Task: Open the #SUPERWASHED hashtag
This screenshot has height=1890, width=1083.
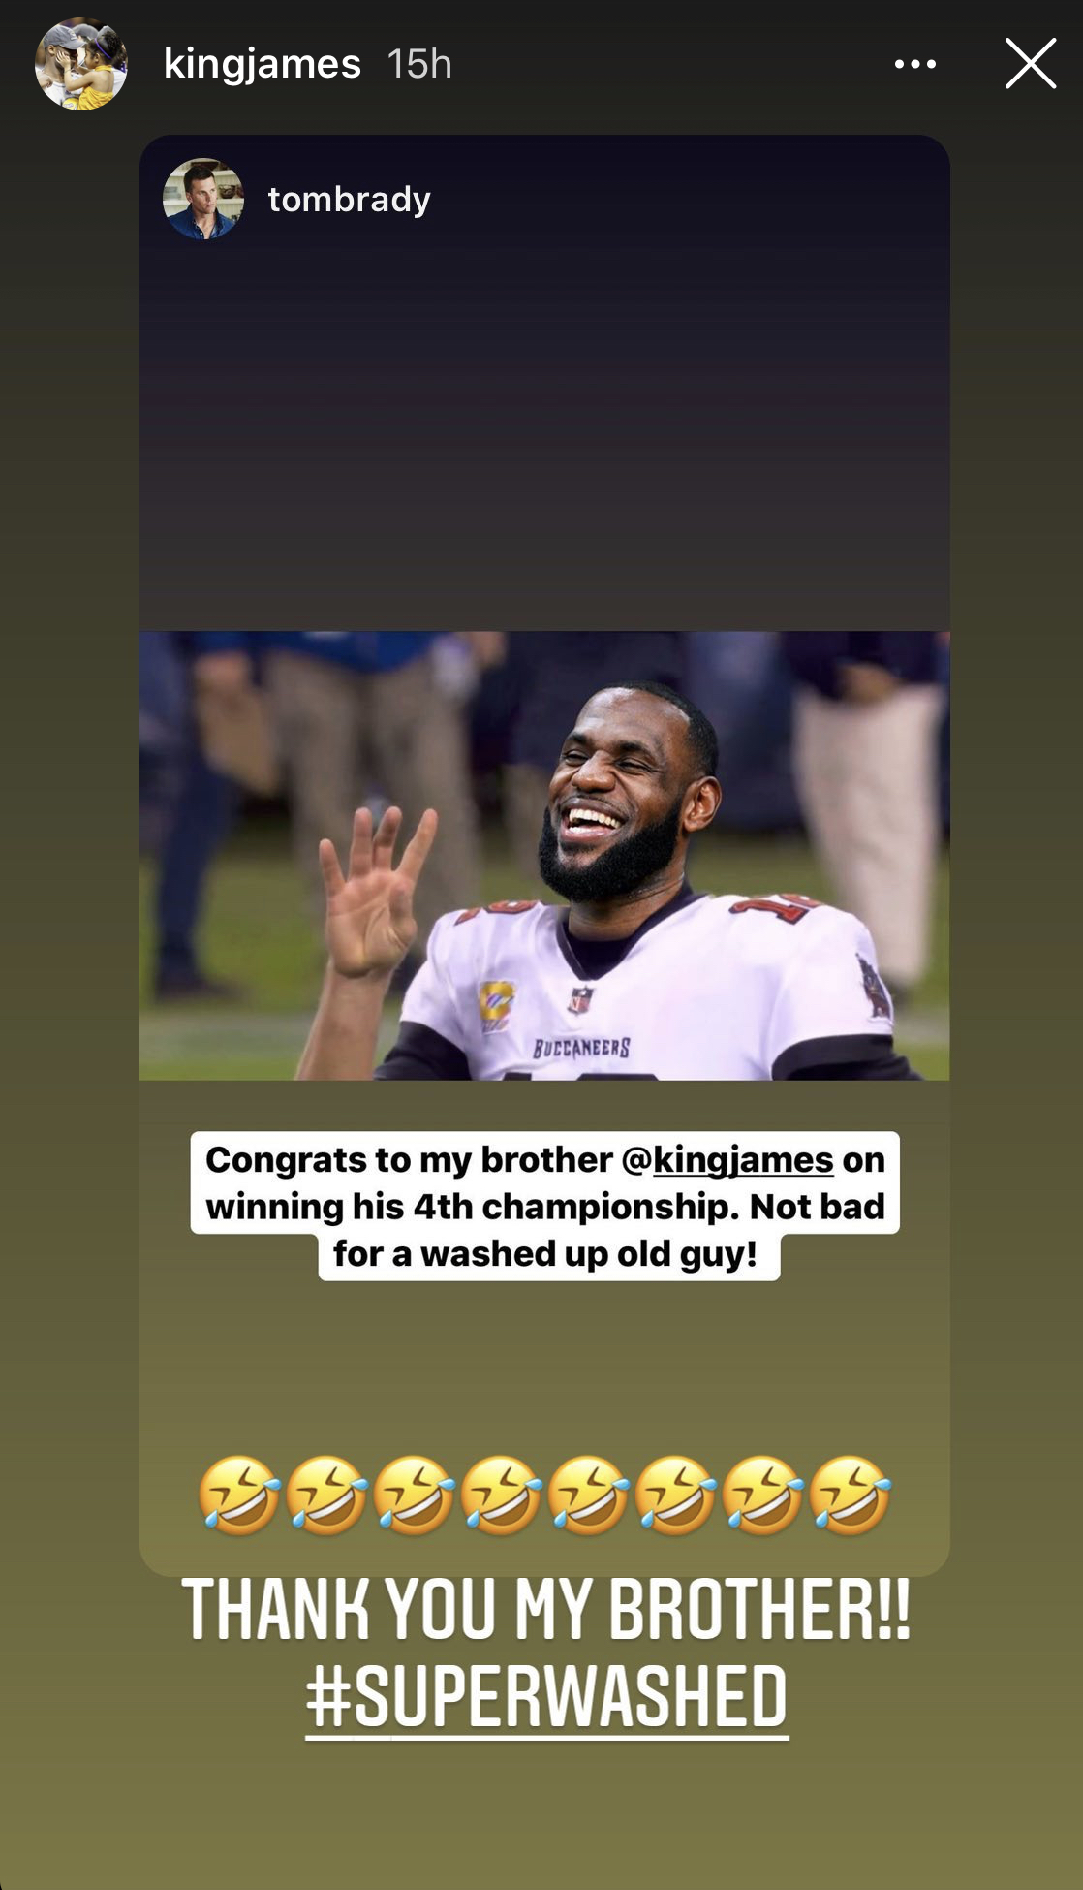Action: tap(546, 1697)
